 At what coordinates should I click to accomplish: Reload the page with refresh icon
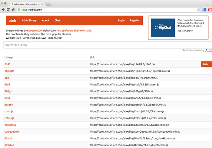click(x=8, y=10)
